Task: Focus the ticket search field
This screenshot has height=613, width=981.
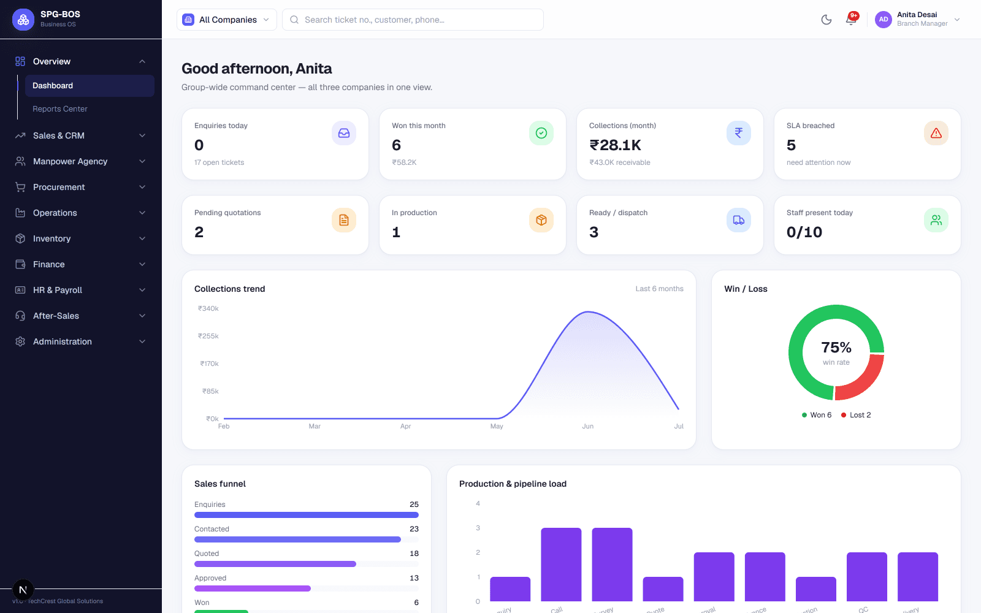Action: click(413, 20)
